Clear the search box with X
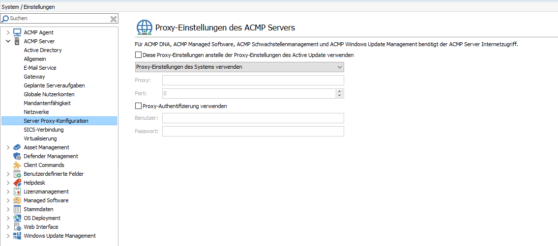The height and width of the screenshot is (246, 558). (x=114, y=19)
